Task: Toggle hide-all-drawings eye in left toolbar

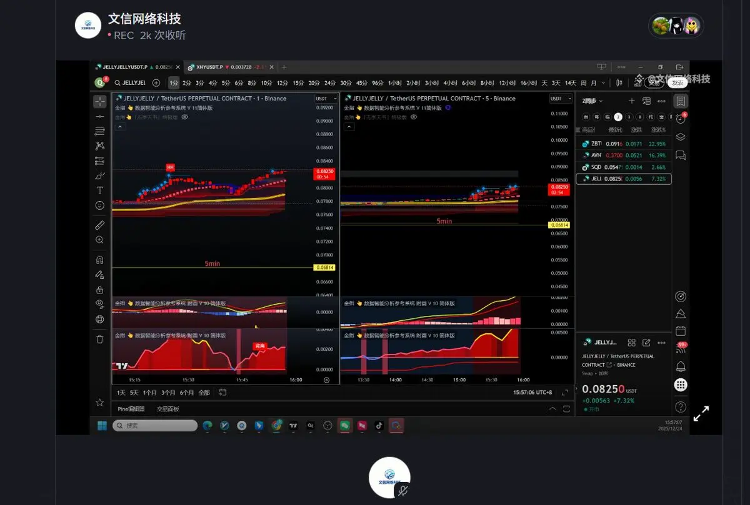Action: 100,304
